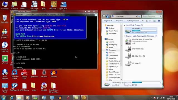The image size is (178, 100).
Task: Open the change view dropdown arrow
Action: coord(150,21)
